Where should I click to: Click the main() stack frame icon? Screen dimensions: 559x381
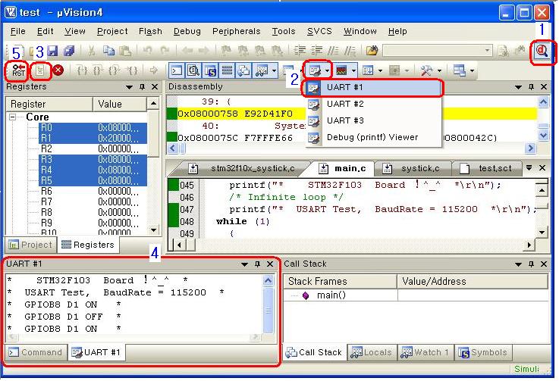click(x=306, y=295)
